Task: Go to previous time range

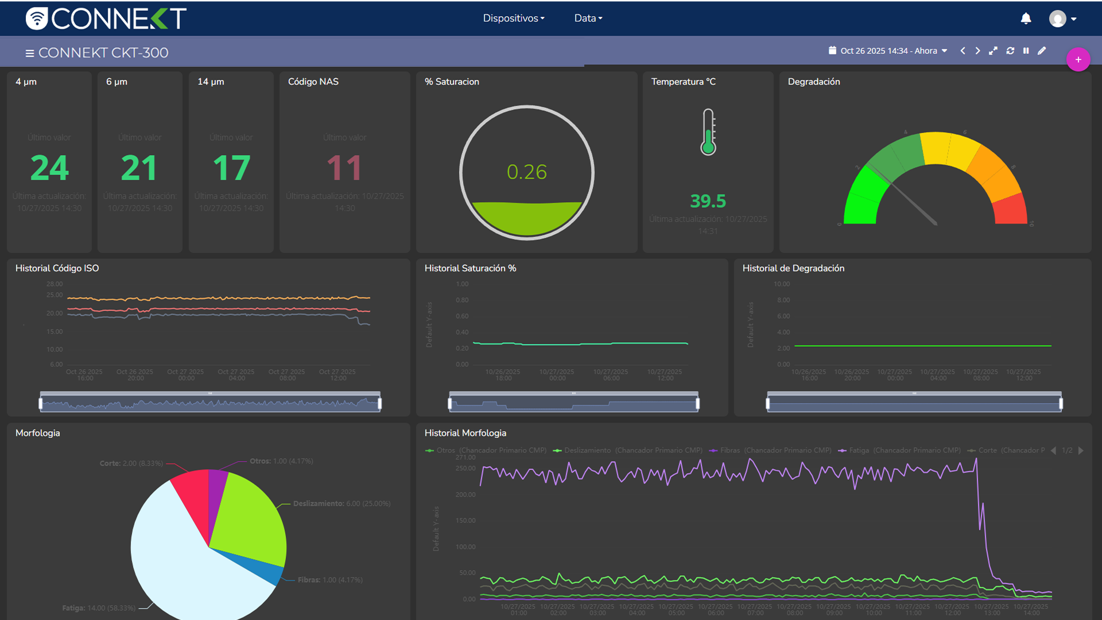Action: click(x=963, y=51)
